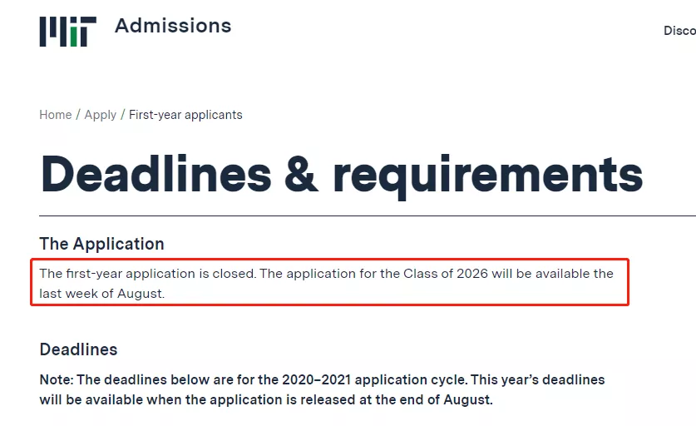
Task: Click the slash before First-year applicants
Action: [x=123, y=115]
